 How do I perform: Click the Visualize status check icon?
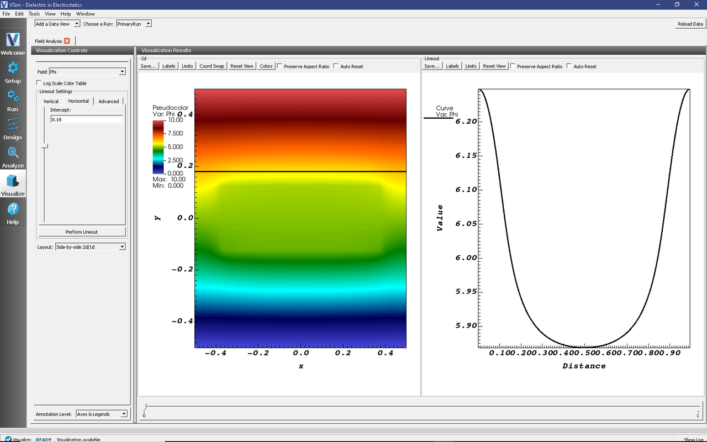[x=8, y=440]
